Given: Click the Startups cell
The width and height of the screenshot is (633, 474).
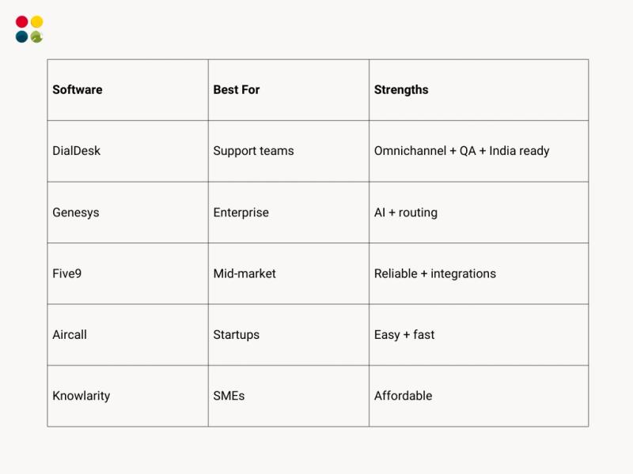Looking at the screenshot, I should coord(289,335).
